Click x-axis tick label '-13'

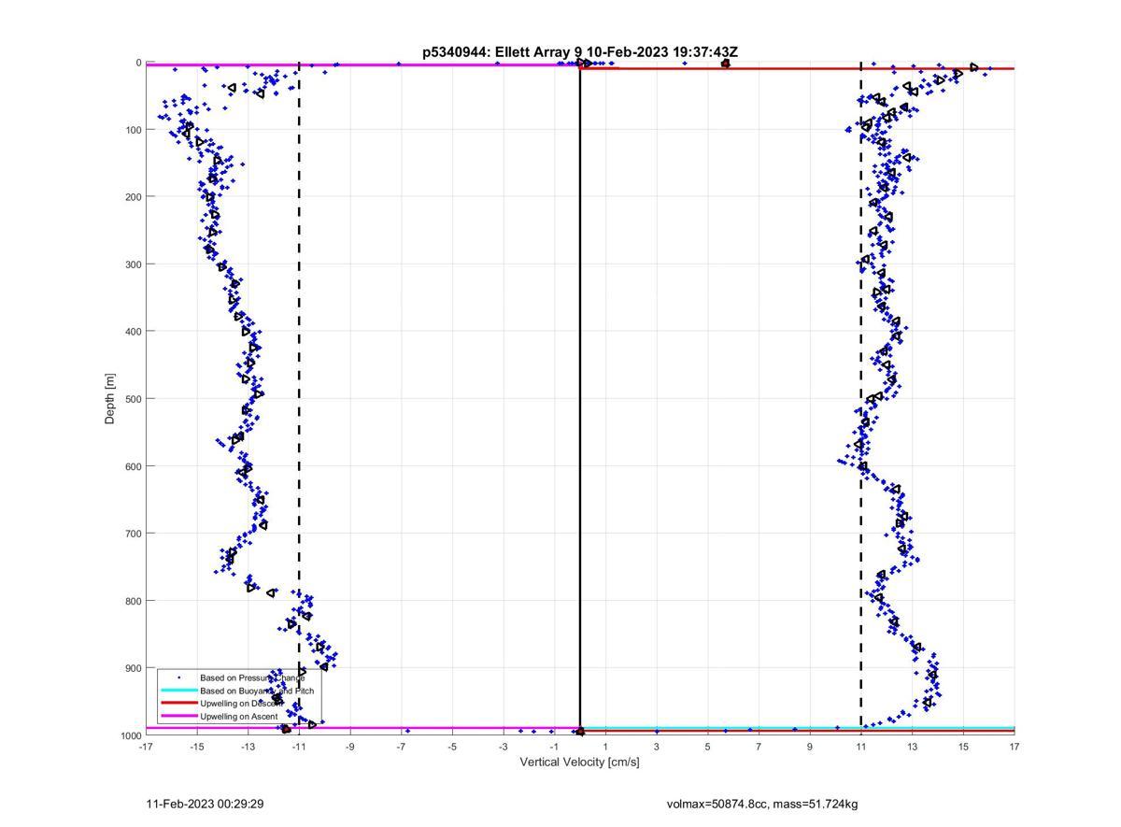(248, 747)
